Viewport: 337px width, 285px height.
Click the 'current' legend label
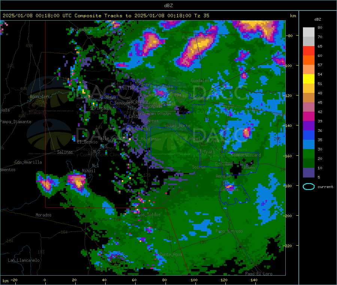[325, 187]
